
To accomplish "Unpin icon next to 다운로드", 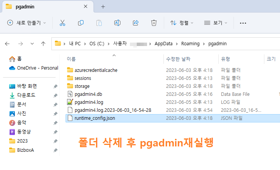I will pyautogui.click(x=56, y=95).
